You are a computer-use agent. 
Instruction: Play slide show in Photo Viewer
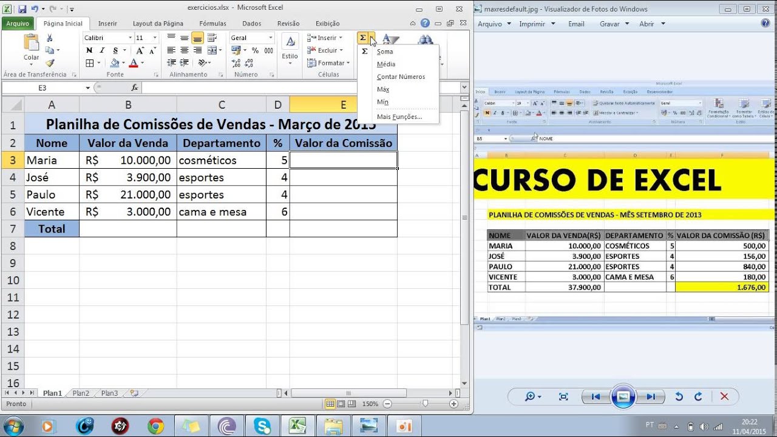[x=623, y=397]
